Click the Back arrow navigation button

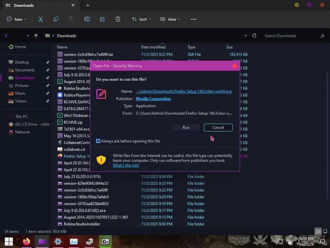coord(6,36)
